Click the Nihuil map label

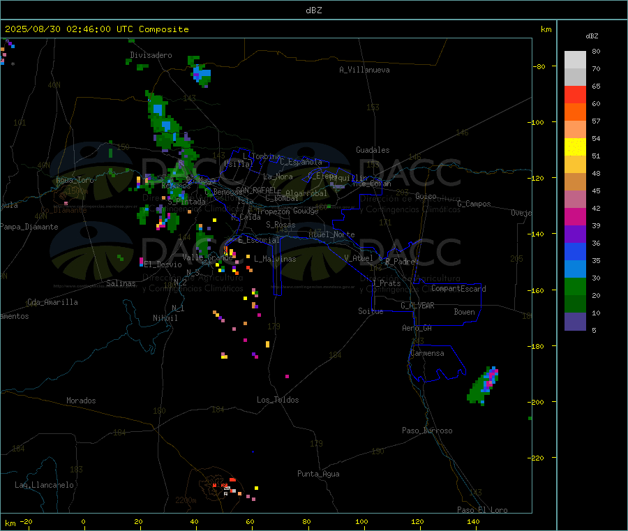(x=165, y=318)
